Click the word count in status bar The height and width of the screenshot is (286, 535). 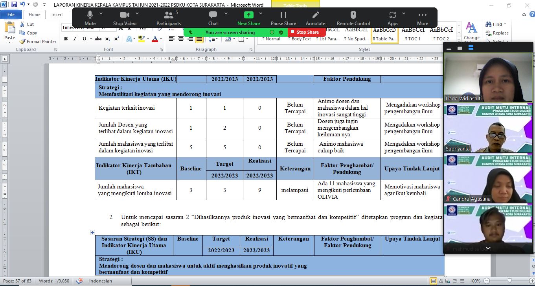[x=54, y=281]
